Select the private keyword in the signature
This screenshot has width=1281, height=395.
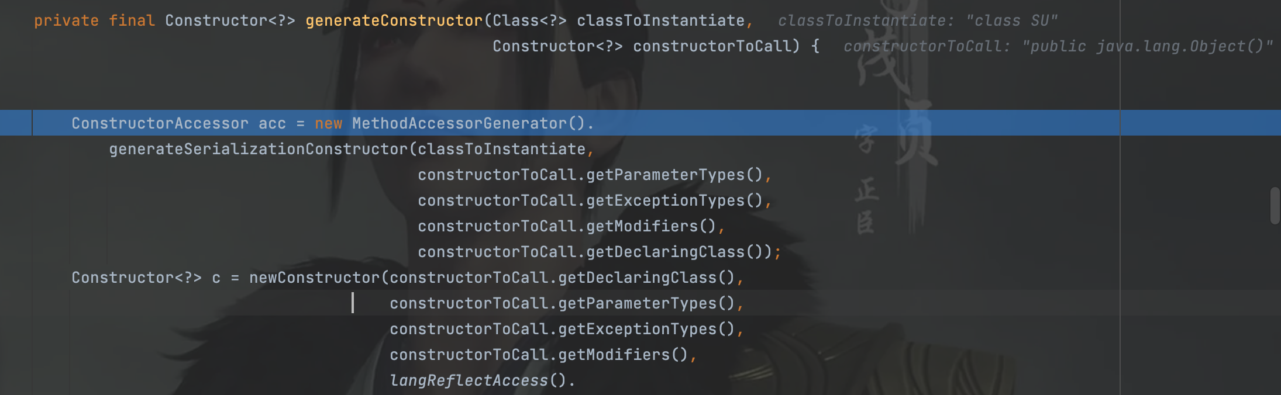pos(67,20)
